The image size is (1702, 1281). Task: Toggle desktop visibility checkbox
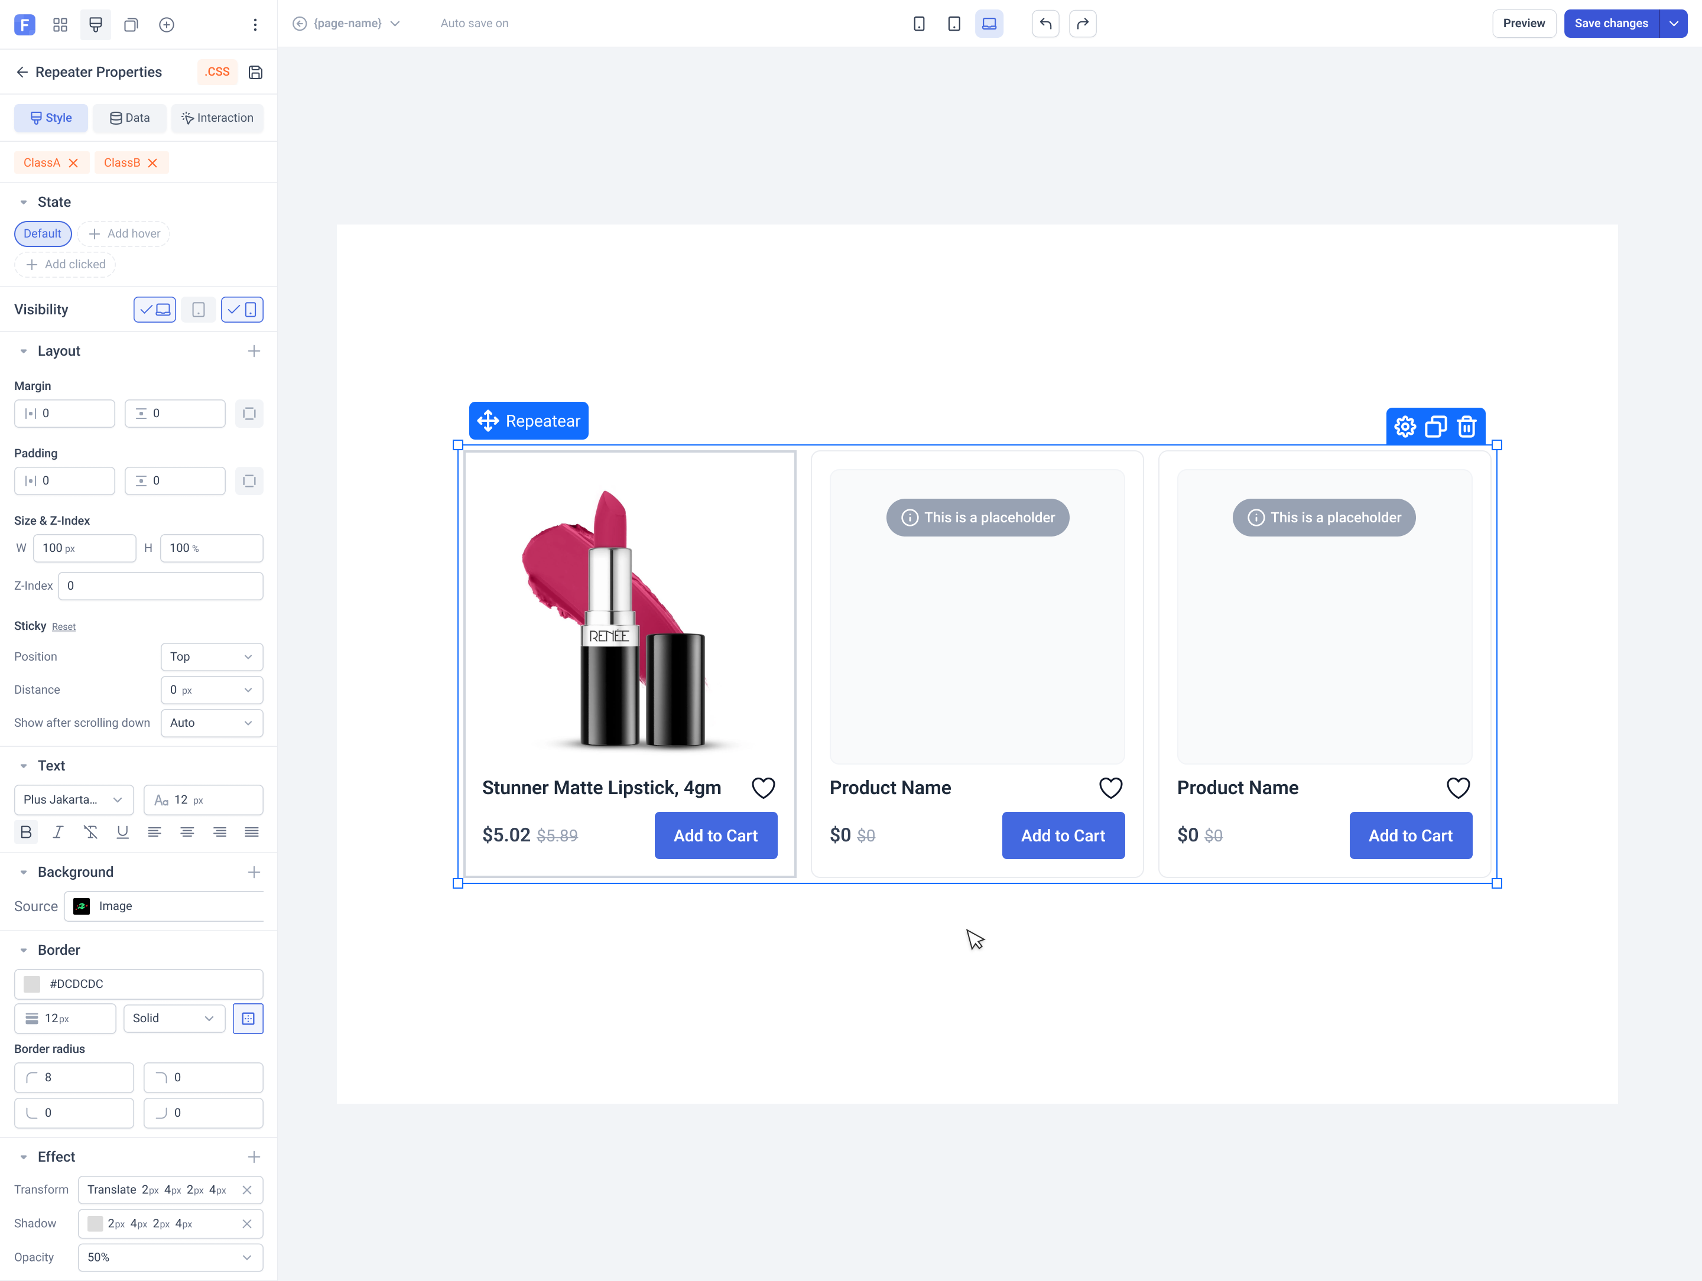pyautogui.click(x=155, y=309)
